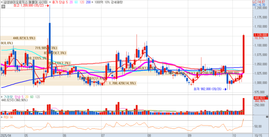Click the latest tall red volume bar
269x137 pixels.
click(x=243, y=106)
